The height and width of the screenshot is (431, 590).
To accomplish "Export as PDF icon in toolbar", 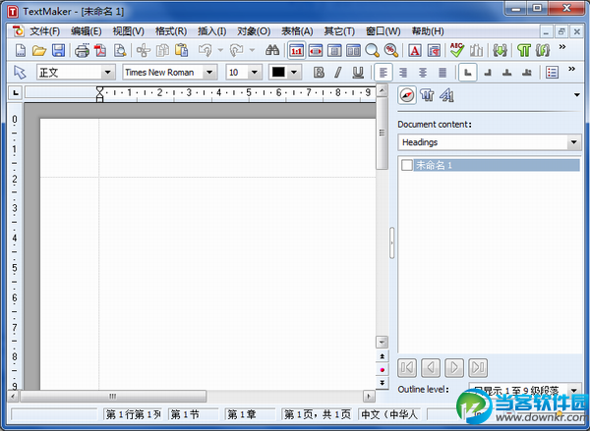I will (100, 50).
